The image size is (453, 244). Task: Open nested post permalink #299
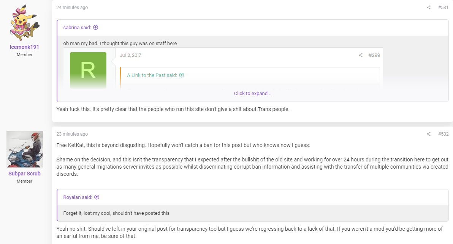[374, 55]
